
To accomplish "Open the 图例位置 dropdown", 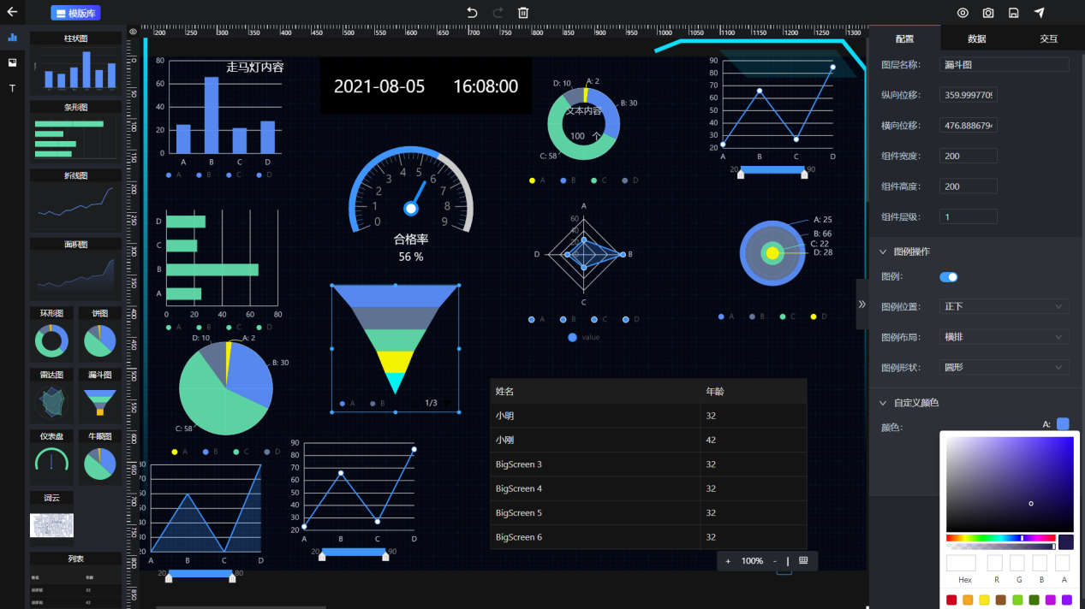I will [1004, 306].
